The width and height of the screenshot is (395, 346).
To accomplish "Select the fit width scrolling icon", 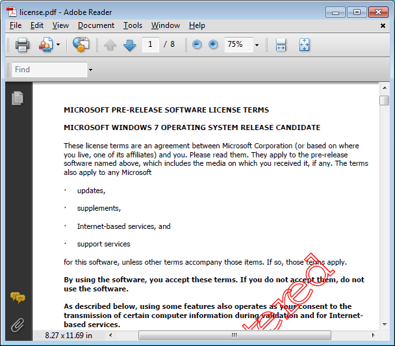I will click(x=281, y=45).
